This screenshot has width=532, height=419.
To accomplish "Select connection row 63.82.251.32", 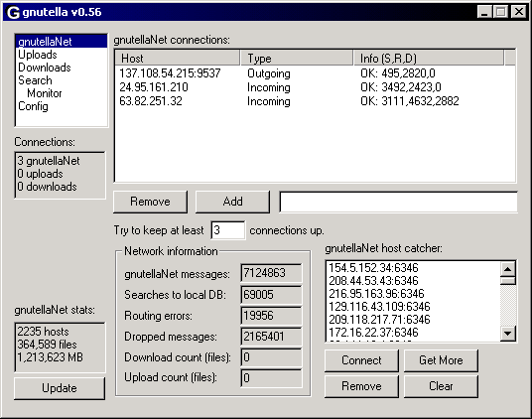I will pyautogui.click(x=151, y=101).
